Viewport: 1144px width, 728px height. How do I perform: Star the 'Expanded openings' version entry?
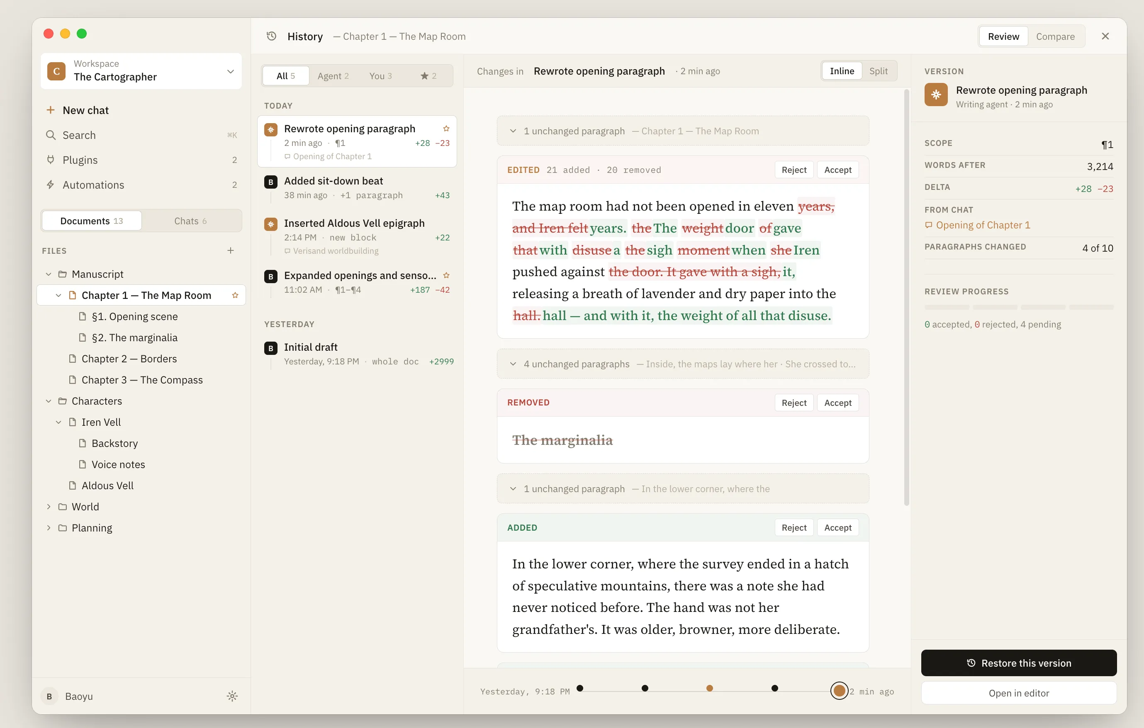446,275
